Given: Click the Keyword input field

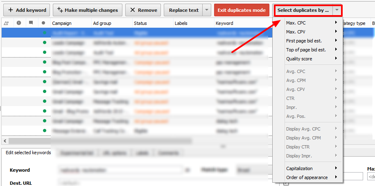Looking at the screenshot, I should 120,170.
